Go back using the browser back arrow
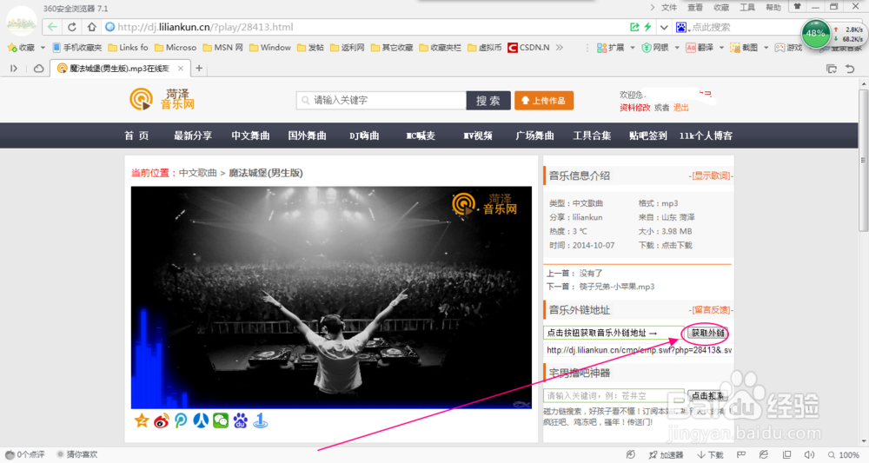Image resolution: width=869 pixels, height=463 pixels. (x=52, y=27)
